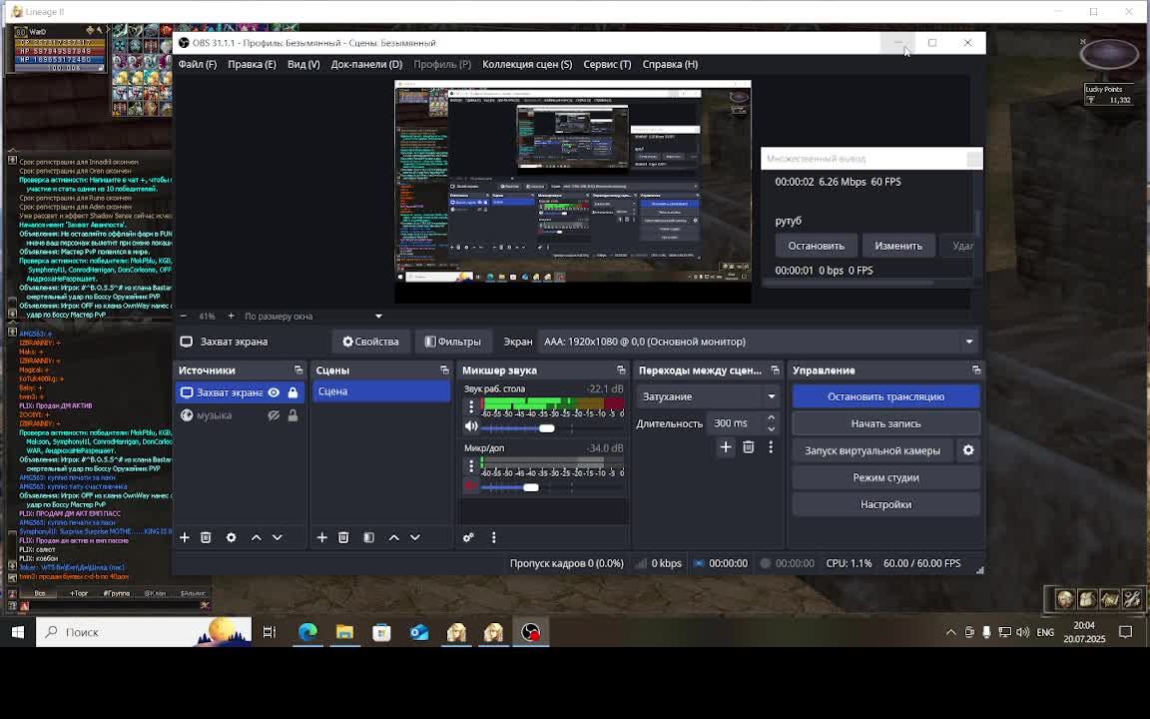Undock the Управление panel

tap(975, 370)
